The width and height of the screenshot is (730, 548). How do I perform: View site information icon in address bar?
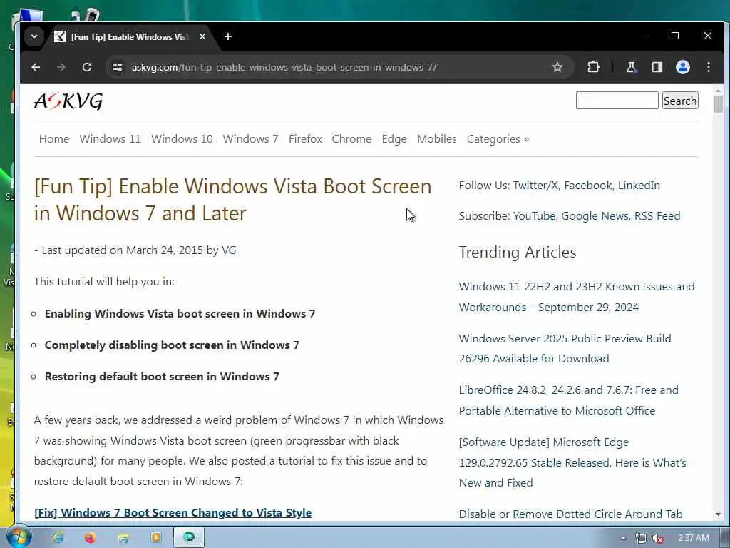click(118, 67)
